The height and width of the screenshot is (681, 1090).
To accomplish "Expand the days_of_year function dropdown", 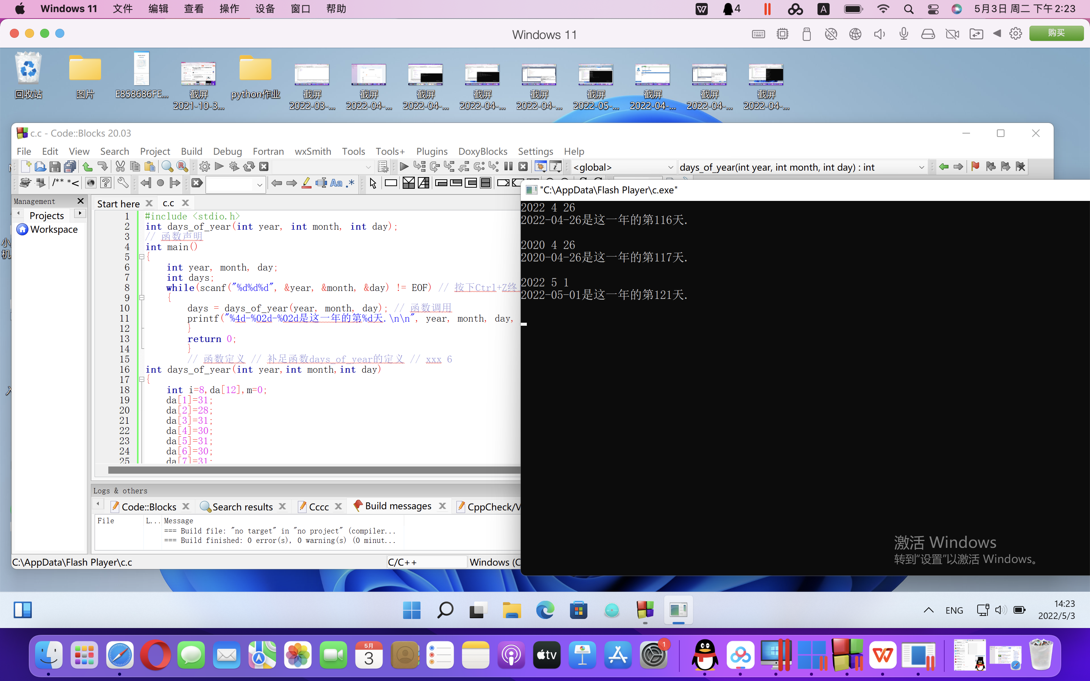I will tap(921, 167).
